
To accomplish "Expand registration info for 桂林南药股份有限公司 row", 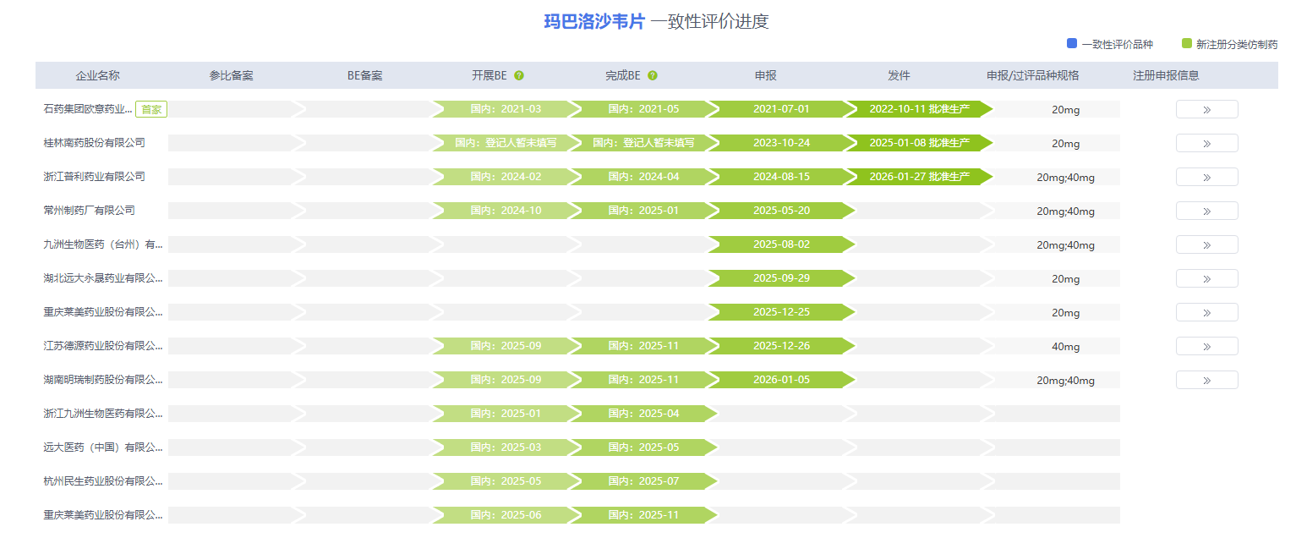I will click(1206, 143).
